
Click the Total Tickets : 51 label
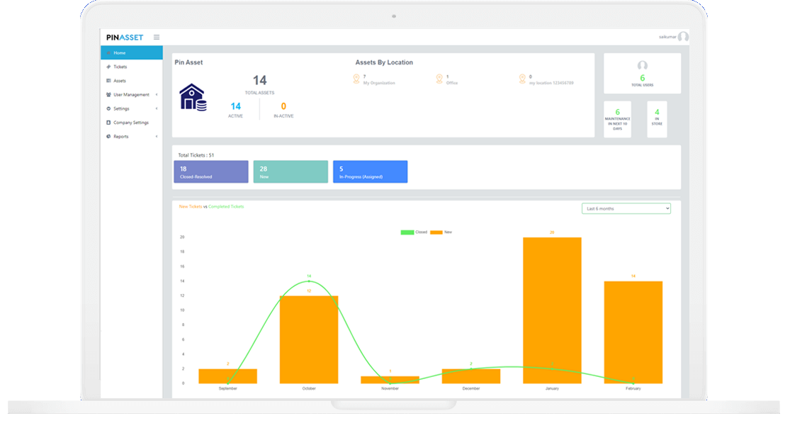pyautogui.click(x=196, y=155)
